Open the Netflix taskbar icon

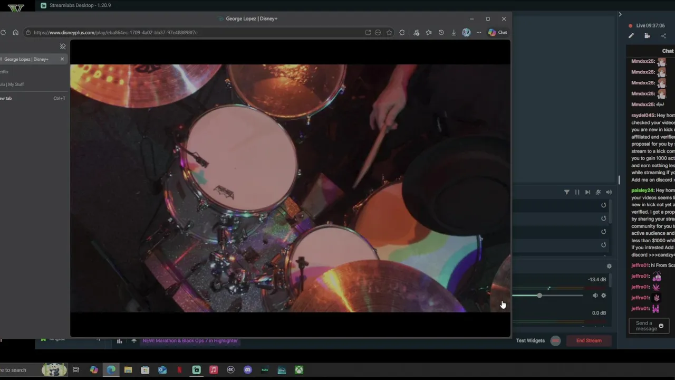[x=179, y=370]
